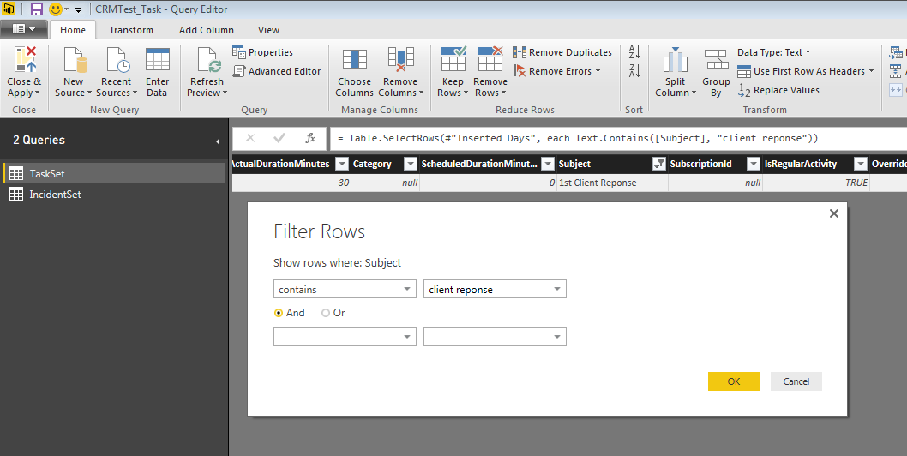Open the Category column filter dropdown
Screen dimensions: 907x456
click(410, 164)
